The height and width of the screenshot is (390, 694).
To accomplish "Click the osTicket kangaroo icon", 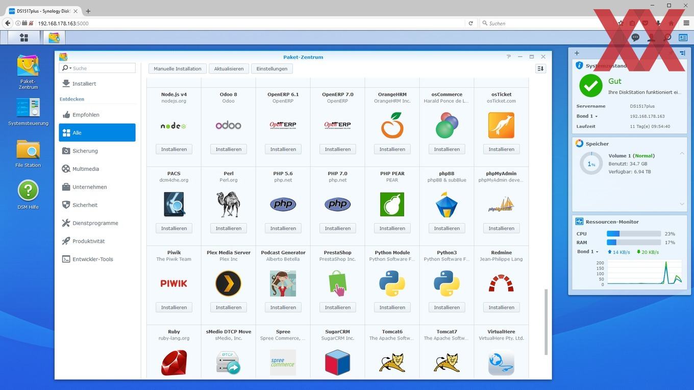I will click(502, 125).
